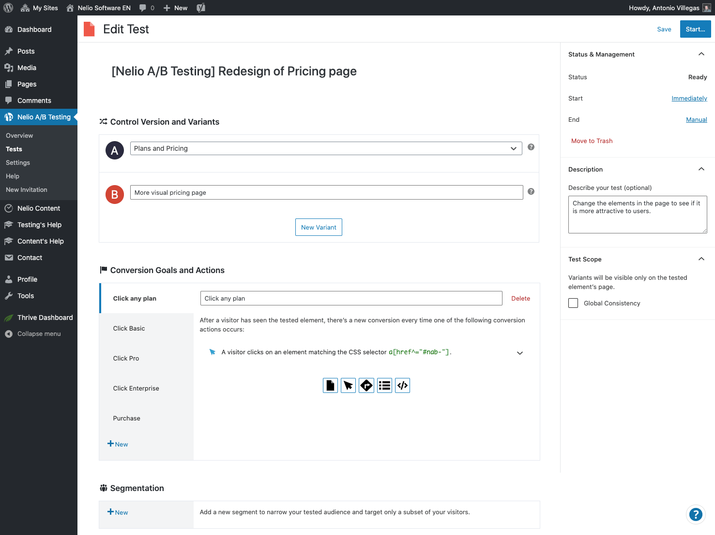Click help icon beside variant B

click(531, 191)
